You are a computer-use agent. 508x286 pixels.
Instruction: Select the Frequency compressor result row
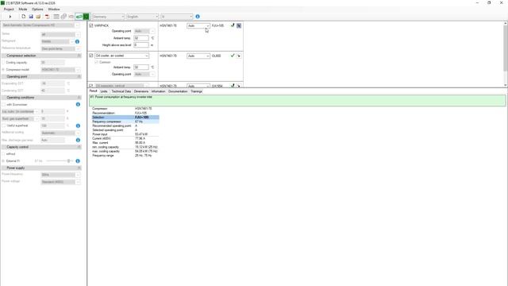coord(125,122)
